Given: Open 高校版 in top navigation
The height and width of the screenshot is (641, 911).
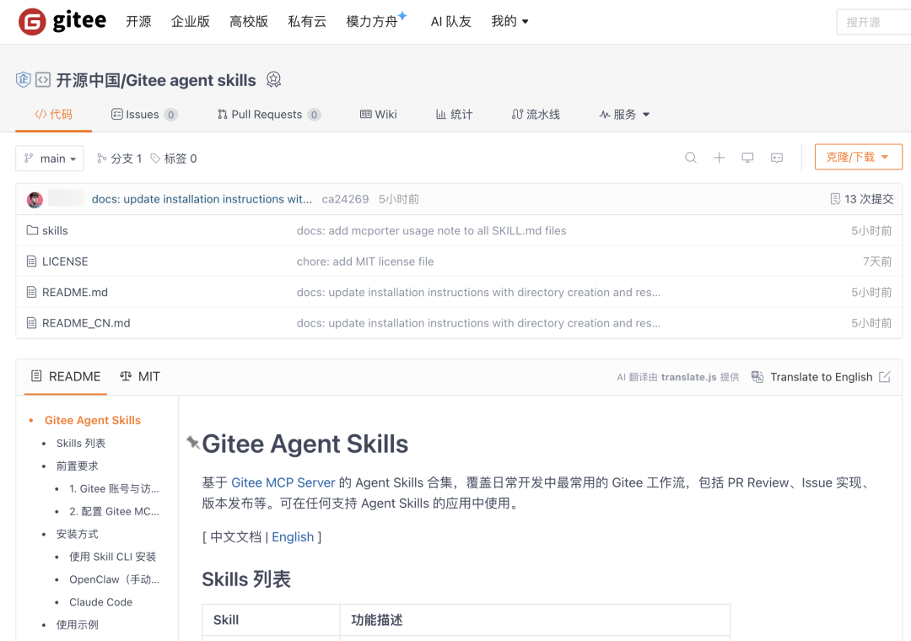Looking at the screenshot, I should click(249, 21).
